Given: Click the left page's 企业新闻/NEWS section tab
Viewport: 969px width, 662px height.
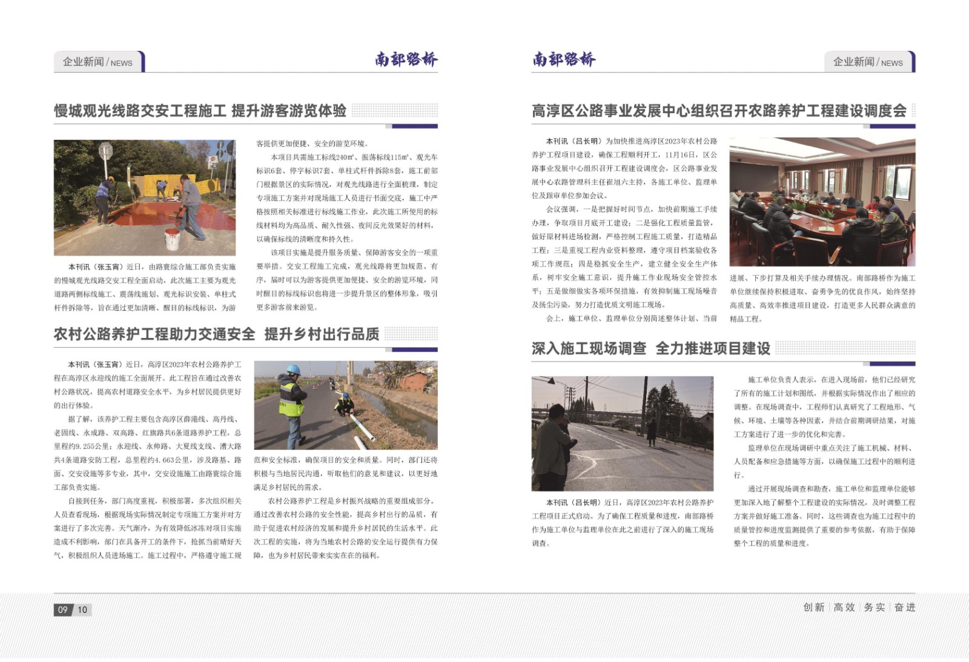Looking at the screenshot, I should tap(99, 62).
